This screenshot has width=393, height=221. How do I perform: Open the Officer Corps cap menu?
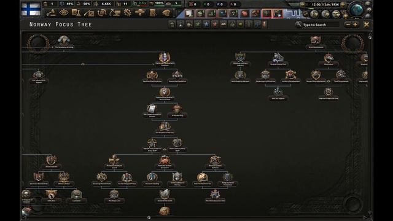(166, 12)
